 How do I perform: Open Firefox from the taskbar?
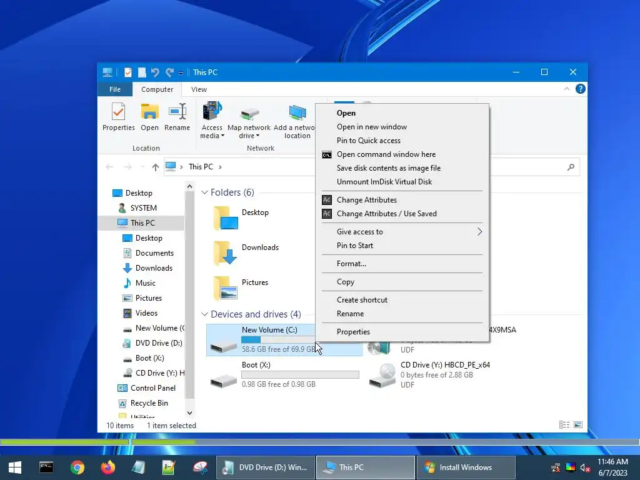pos(107,467)
